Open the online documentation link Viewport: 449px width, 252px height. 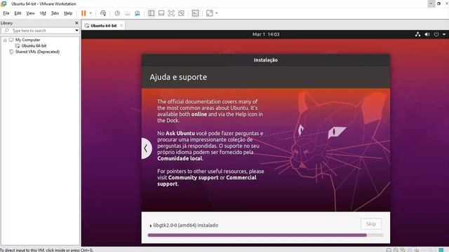(199, 114)
